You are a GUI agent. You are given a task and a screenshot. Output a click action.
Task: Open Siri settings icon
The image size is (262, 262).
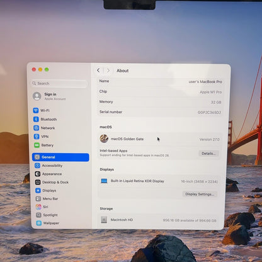tap(38, 207)
